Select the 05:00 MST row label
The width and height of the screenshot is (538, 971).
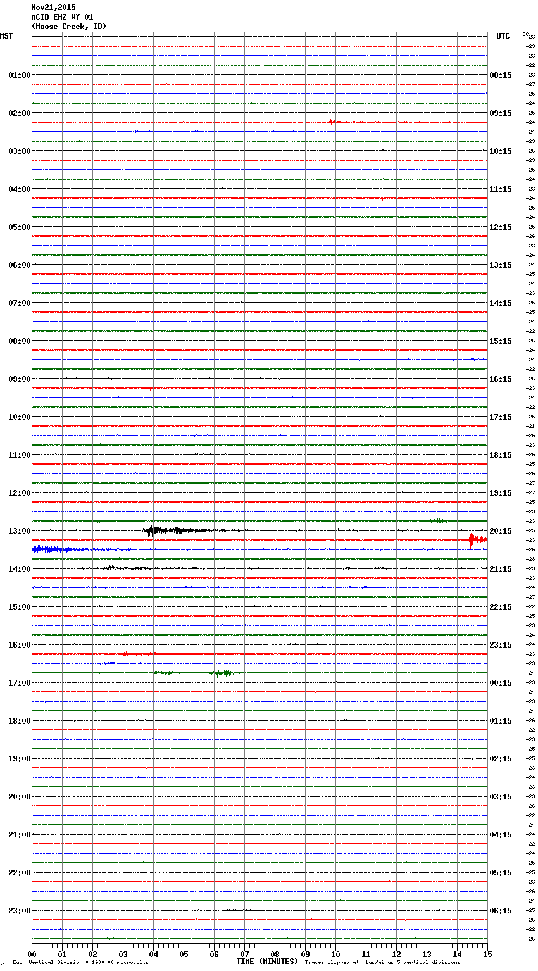pyautogui.click(x=19, y=227)
